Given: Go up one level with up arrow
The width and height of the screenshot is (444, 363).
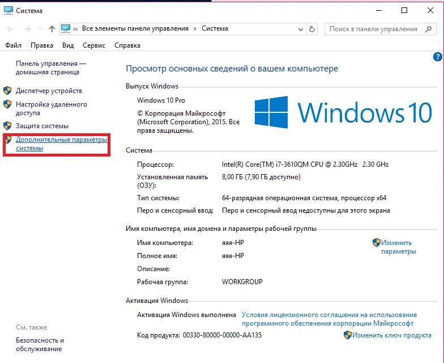Looking at the screenshot, I should click(x=52, y=29).
